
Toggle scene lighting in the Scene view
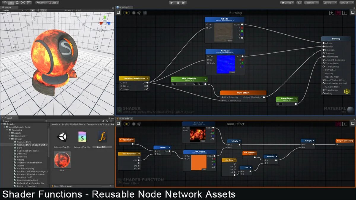coord(33,10)
